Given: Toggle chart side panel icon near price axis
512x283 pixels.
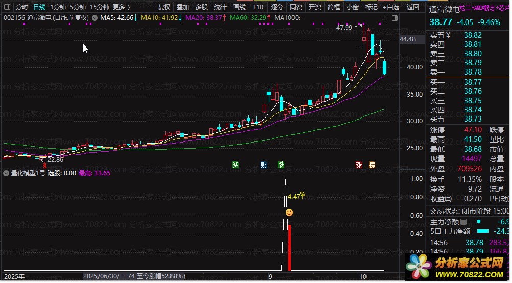Looking at the screenshot, I should 395,18.
